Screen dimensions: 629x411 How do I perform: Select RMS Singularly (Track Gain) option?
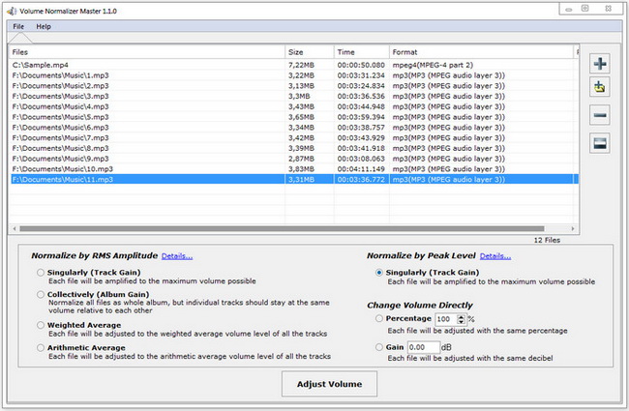pos(40,273)
